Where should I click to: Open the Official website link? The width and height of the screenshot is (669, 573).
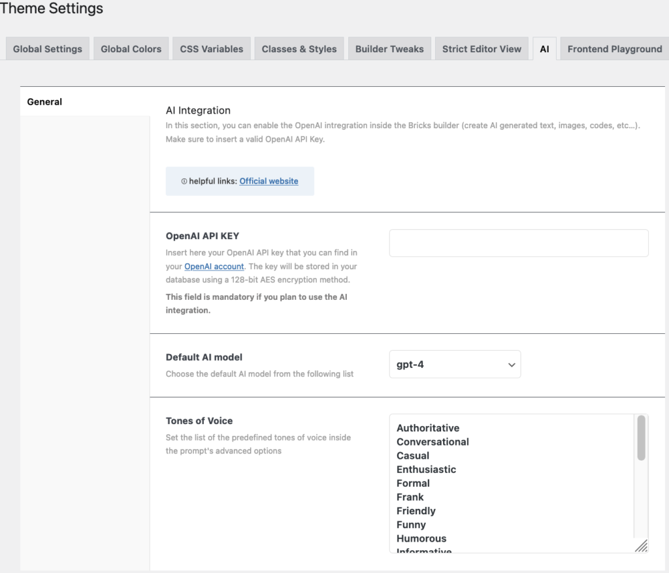click(x=269, y=181)
